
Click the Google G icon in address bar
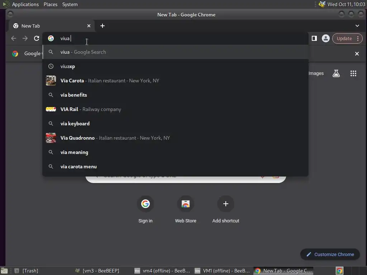click(51, 38)
